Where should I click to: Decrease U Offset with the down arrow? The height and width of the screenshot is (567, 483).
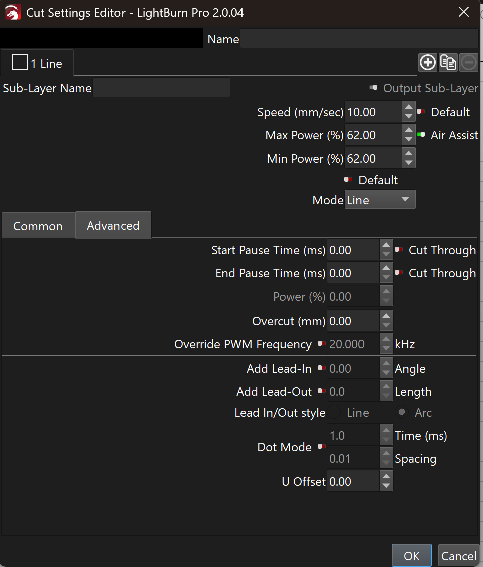386,486
